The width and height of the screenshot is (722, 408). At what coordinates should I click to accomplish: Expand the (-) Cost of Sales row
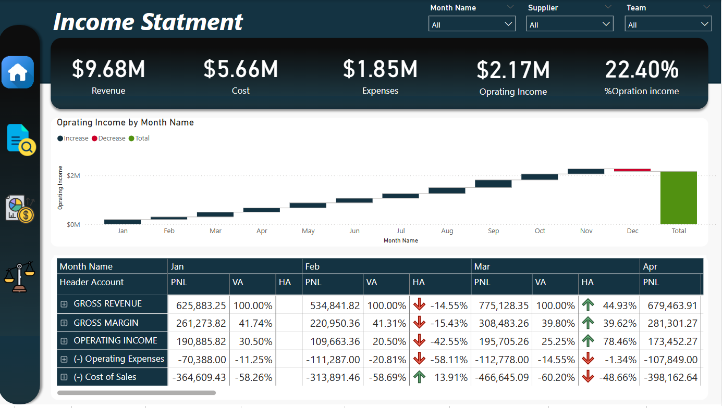coord(64,377)
